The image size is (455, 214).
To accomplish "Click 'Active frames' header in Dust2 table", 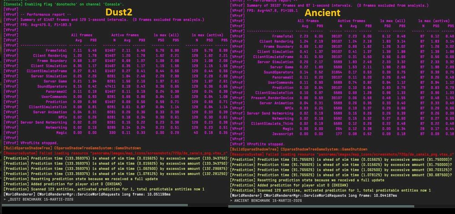I will click(125, 35).
